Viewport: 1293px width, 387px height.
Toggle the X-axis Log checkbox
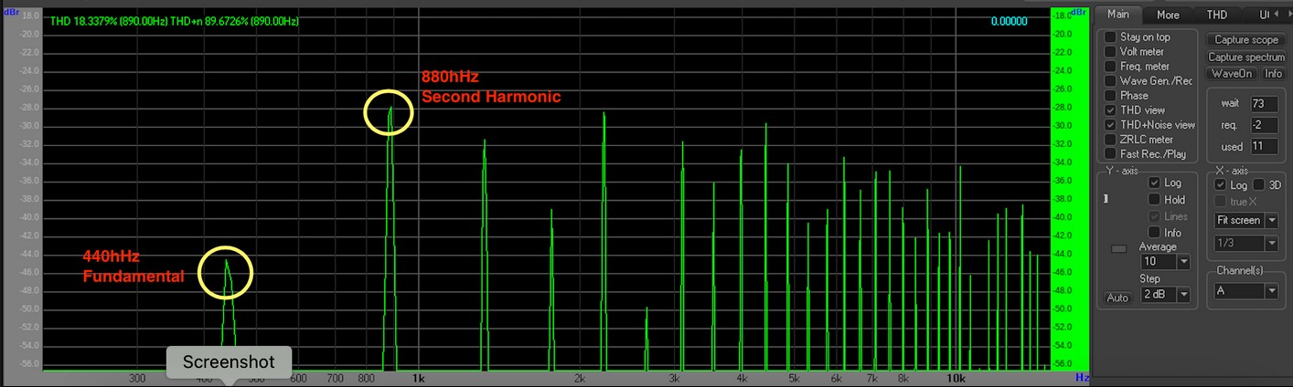click(x=1221, y=185)
